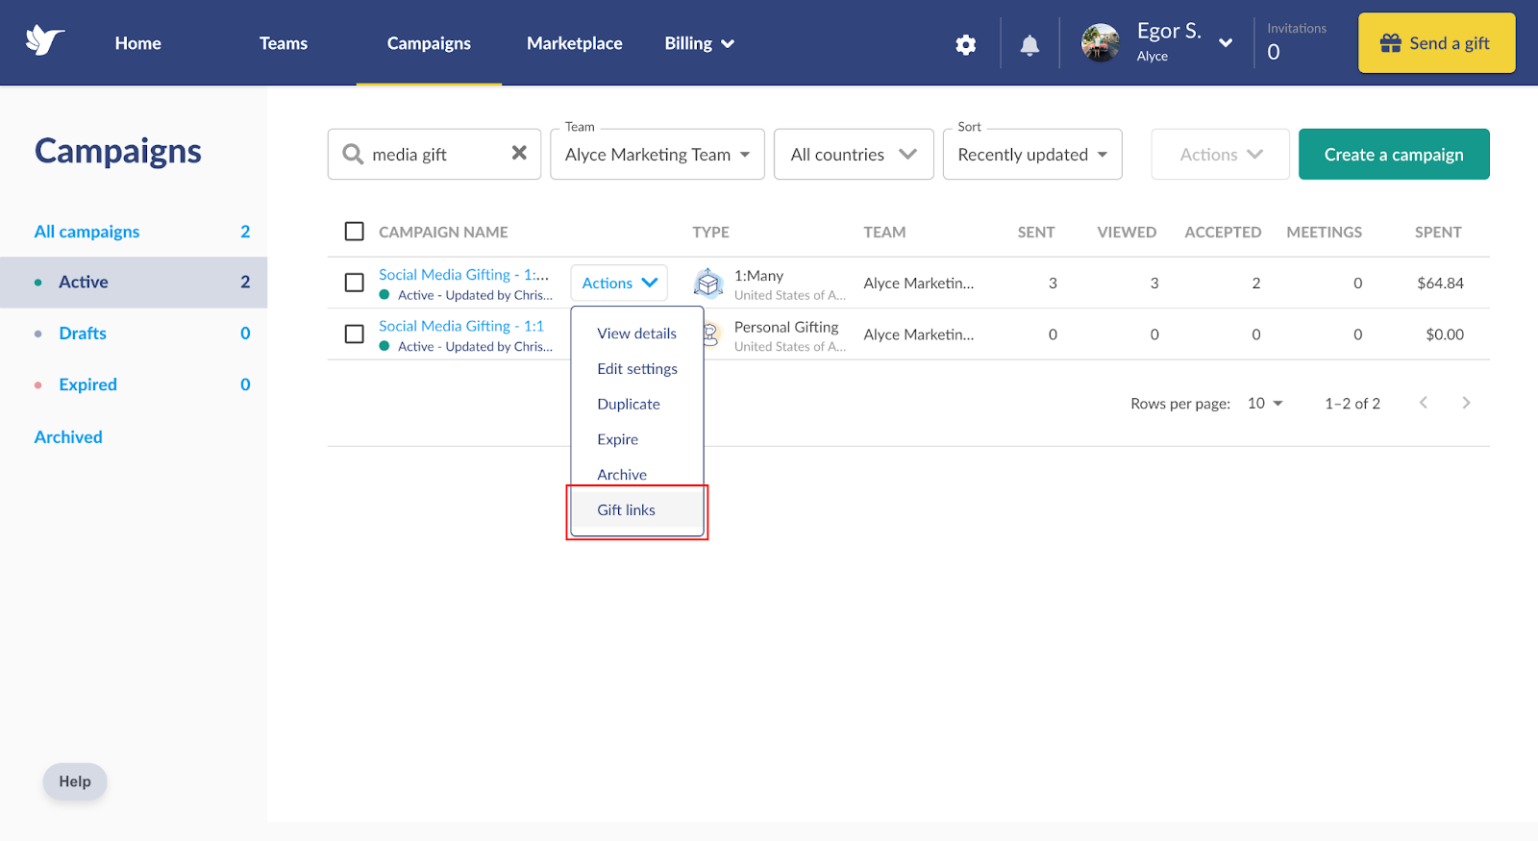Choose View details menu item
The height and width of the screenshot is (841, 1538).
pyautogui.click(x=636, y=334)
